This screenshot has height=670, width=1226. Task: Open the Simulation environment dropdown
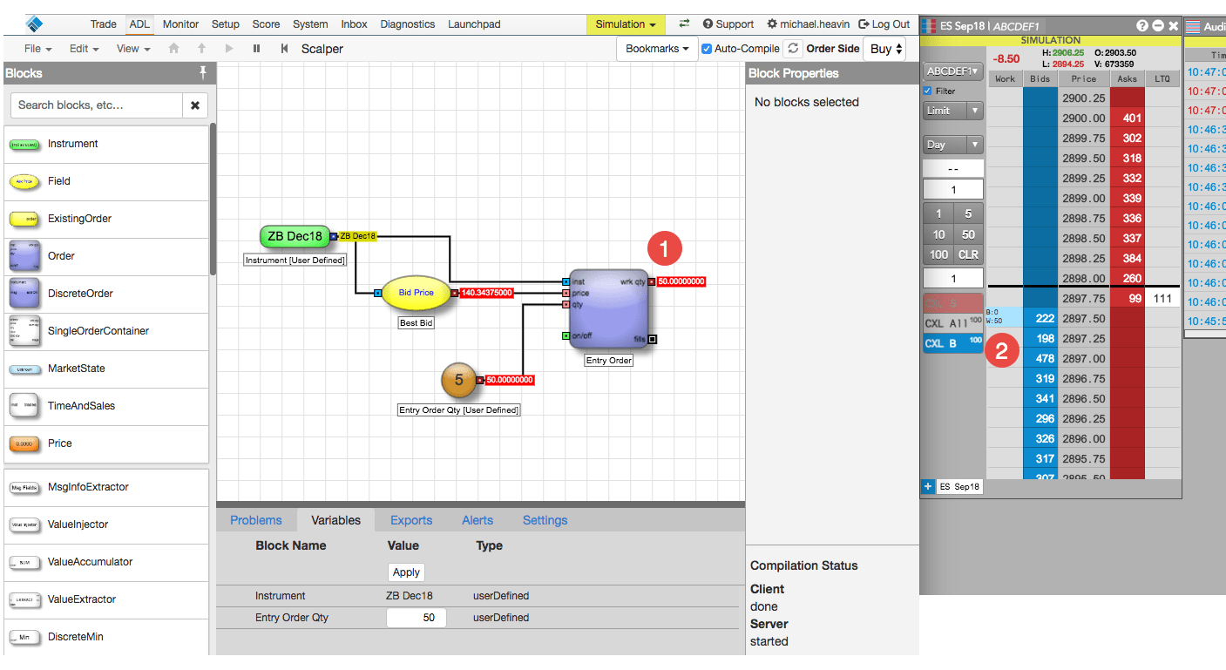pos(626,24)
